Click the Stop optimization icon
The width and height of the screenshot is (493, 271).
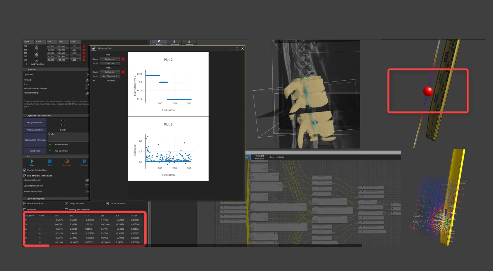click(x=50, y=161)
